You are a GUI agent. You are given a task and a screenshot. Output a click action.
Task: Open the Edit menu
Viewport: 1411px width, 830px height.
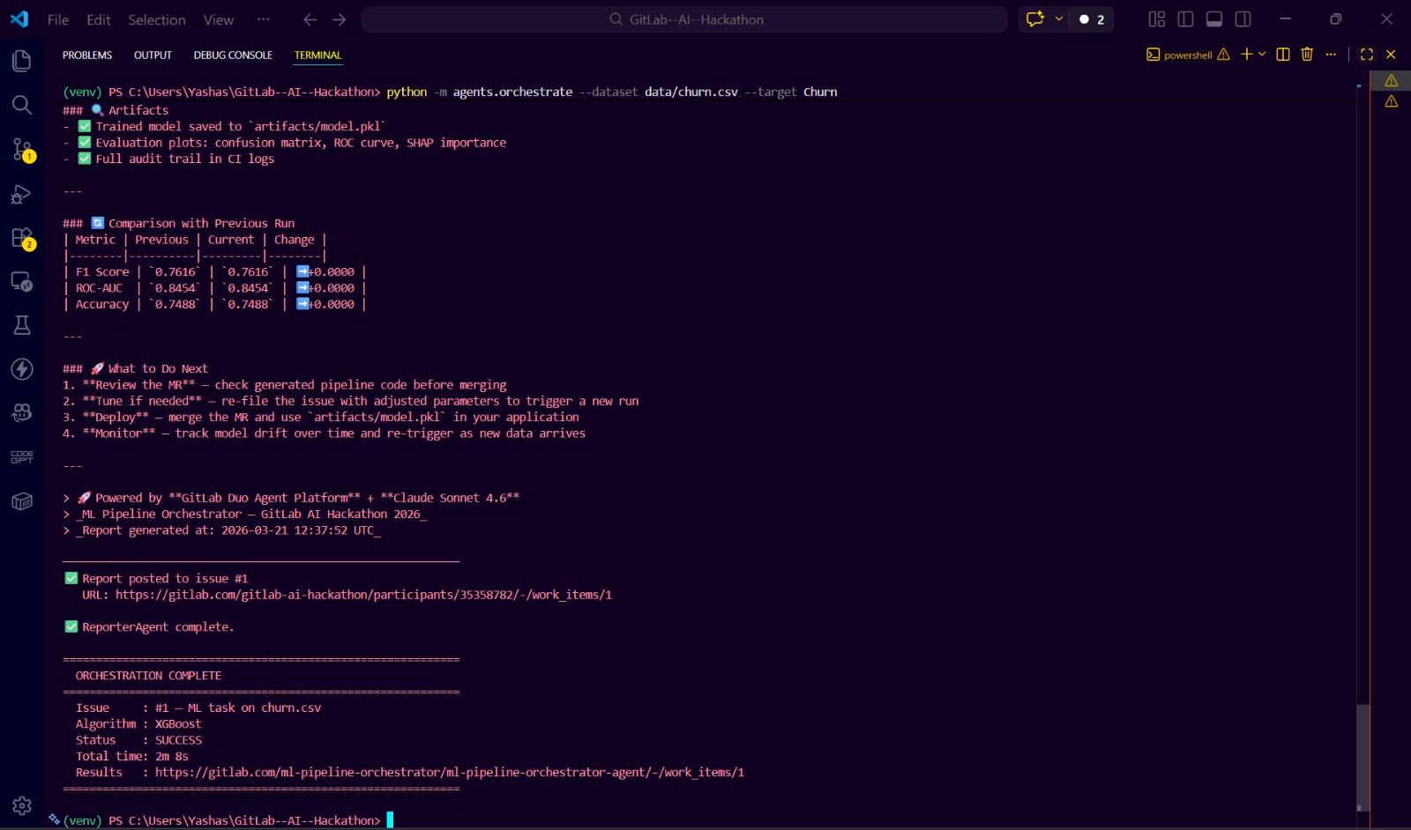pyautogui.click(x=99, y=19)
